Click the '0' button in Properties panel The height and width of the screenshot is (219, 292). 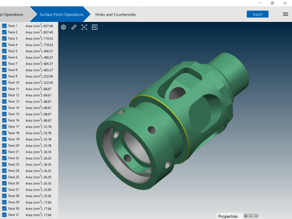coord(246,216)
